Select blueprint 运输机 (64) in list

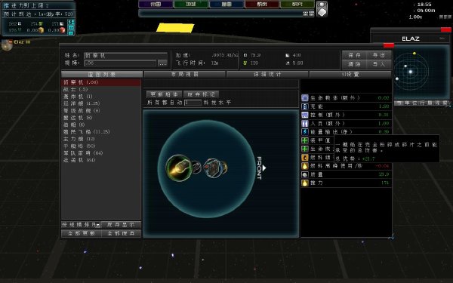[x=101, y=160]
